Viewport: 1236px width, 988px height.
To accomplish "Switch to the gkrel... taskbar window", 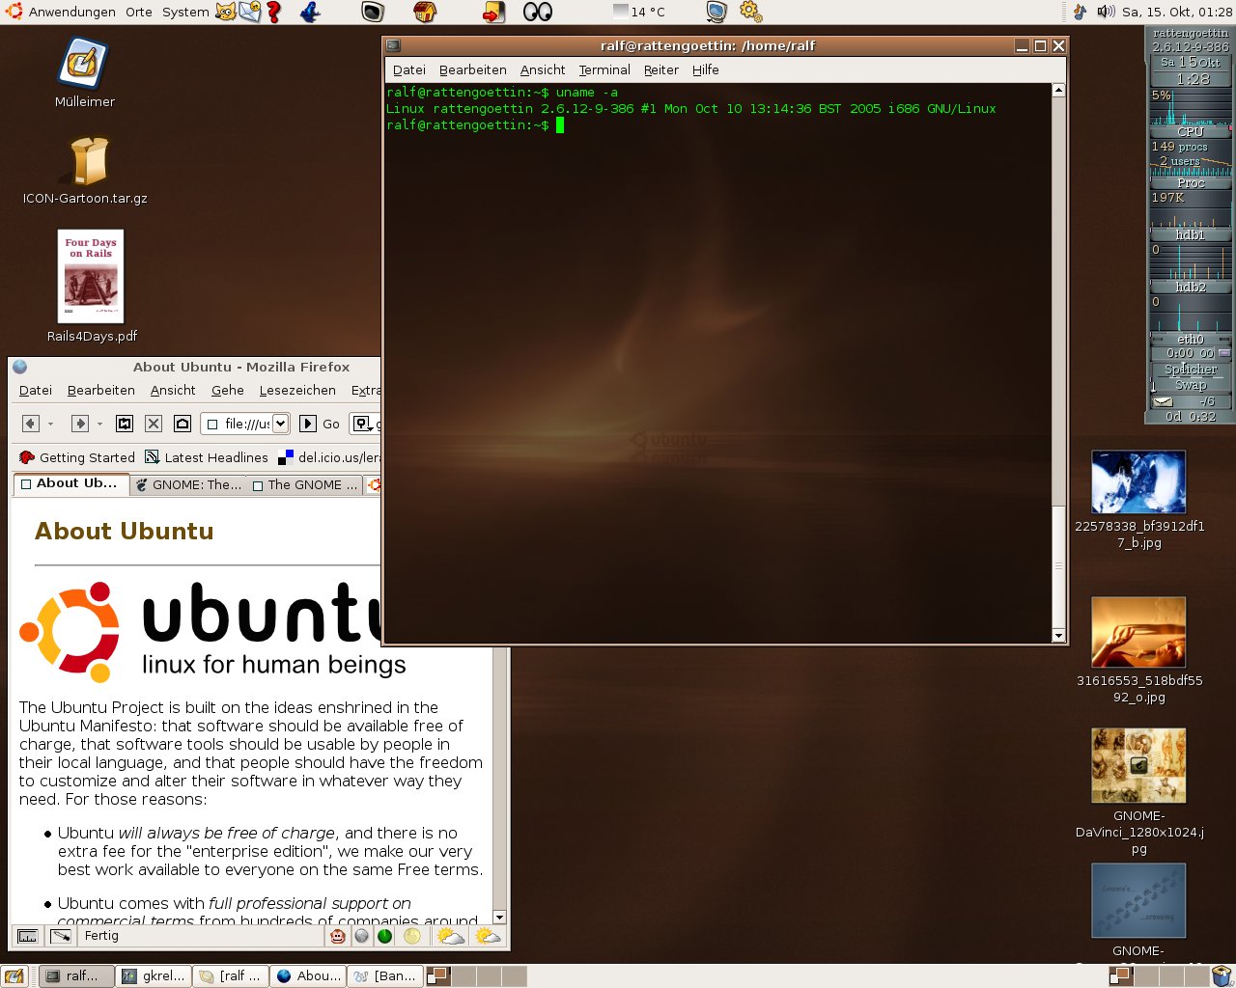I will 154,976.
